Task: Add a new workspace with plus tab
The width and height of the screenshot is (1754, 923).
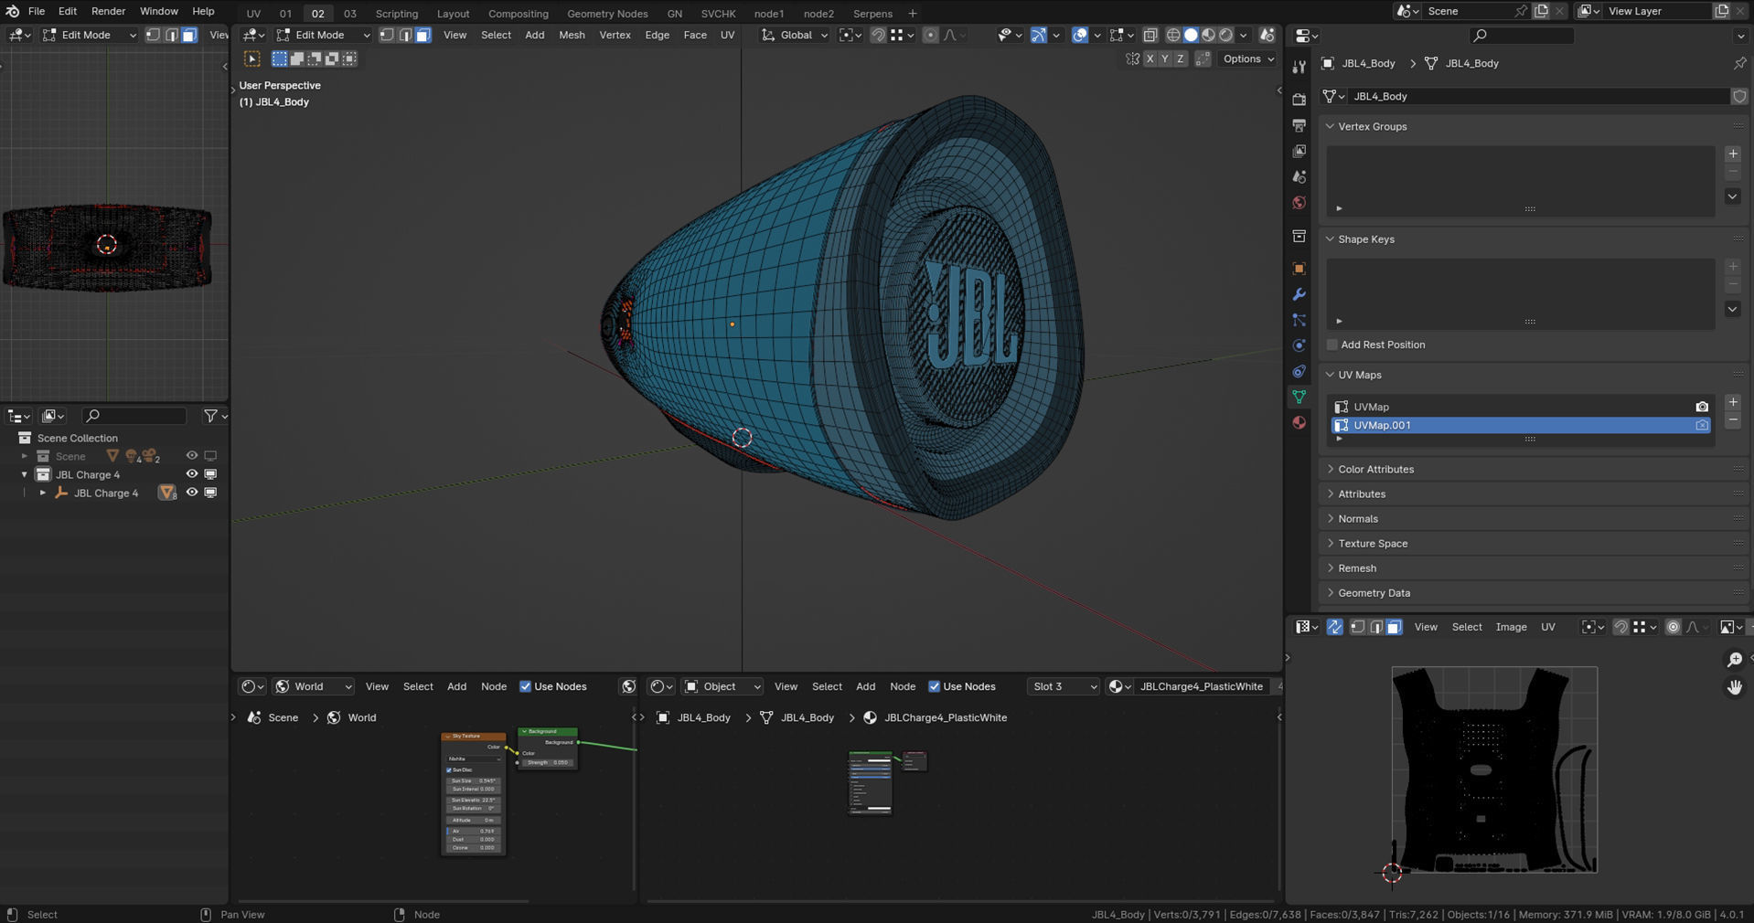Action: click(912, 14)
